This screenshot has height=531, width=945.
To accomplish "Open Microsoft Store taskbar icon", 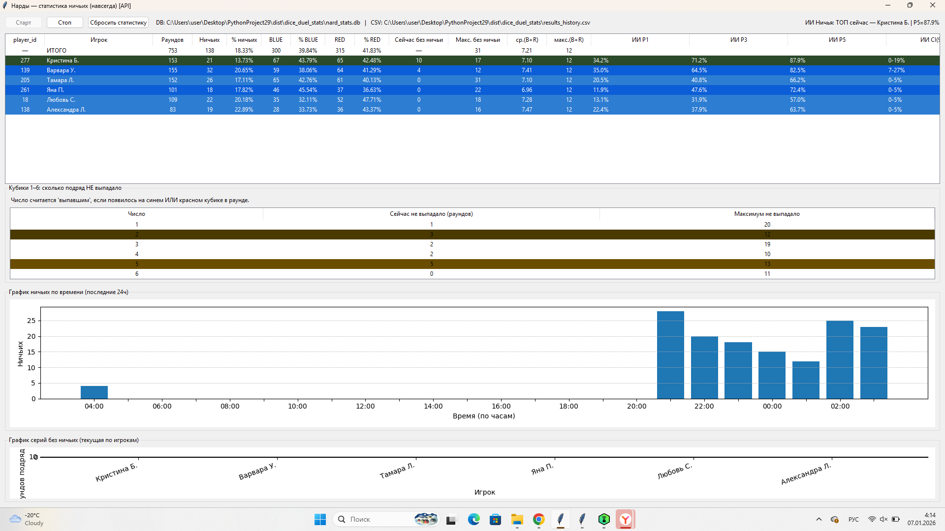I will point(495,519).
